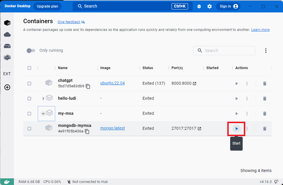Click the Upgrade plan button
This screenshot has width=283, height=185.
tap(48, 6)
